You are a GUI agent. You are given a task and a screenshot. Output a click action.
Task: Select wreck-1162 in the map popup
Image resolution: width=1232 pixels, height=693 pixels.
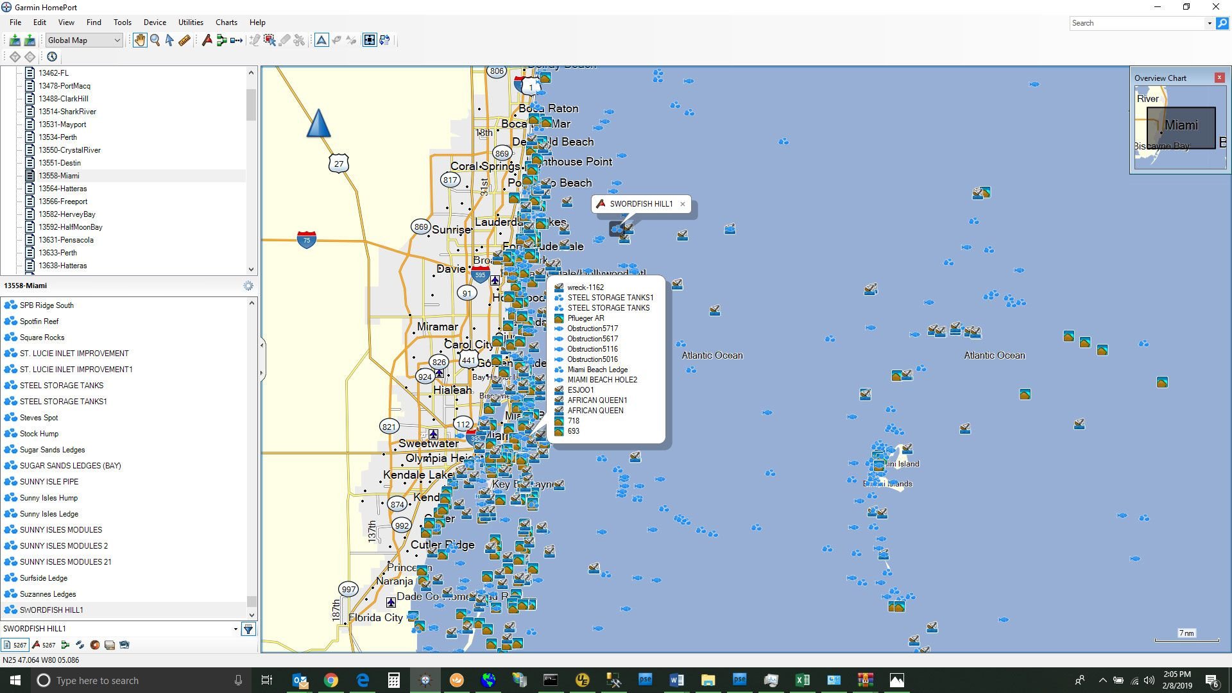[x=585, y=288]
